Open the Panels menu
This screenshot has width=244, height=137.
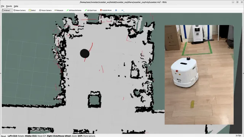[x=9, y=6]
